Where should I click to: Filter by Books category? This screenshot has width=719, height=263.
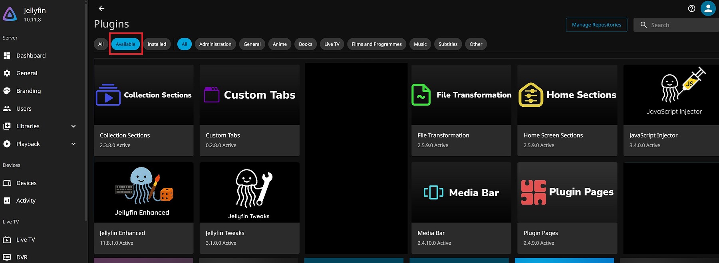[306, 44]
